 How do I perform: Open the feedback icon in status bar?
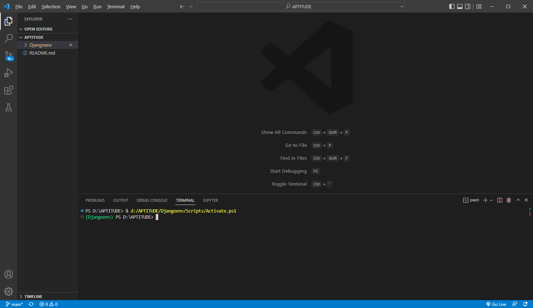[514, 304]
